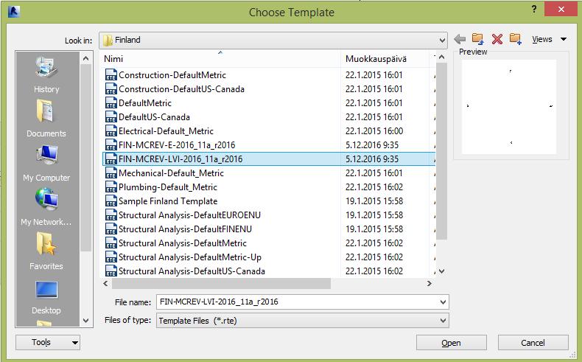The width and height of the screenshot is (582, 362).
Task: Expand the File name dropdown arrow
Action: point(443,302)
